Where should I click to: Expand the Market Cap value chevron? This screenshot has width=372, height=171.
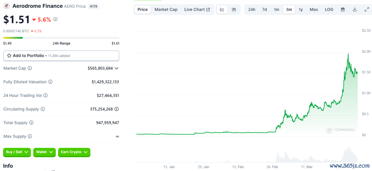[x=116, y=68]
